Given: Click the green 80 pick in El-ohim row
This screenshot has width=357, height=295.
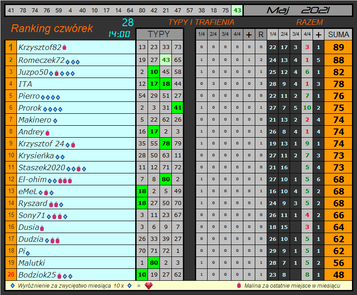Looking at the screenshot, I should tap(166, 179).
